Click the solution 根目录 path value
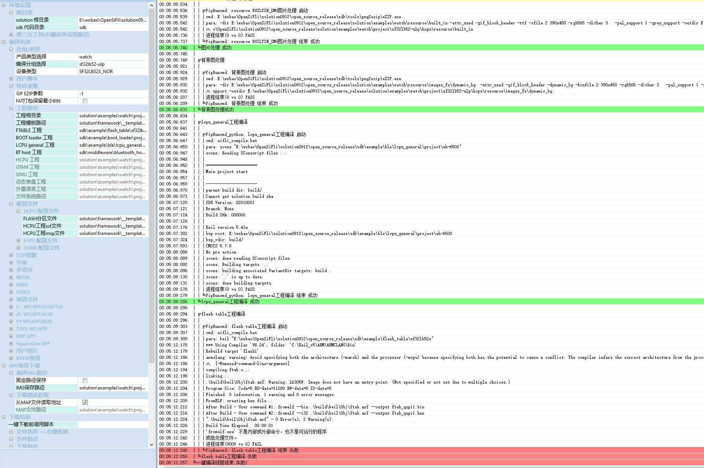 [x=113, y=20]
